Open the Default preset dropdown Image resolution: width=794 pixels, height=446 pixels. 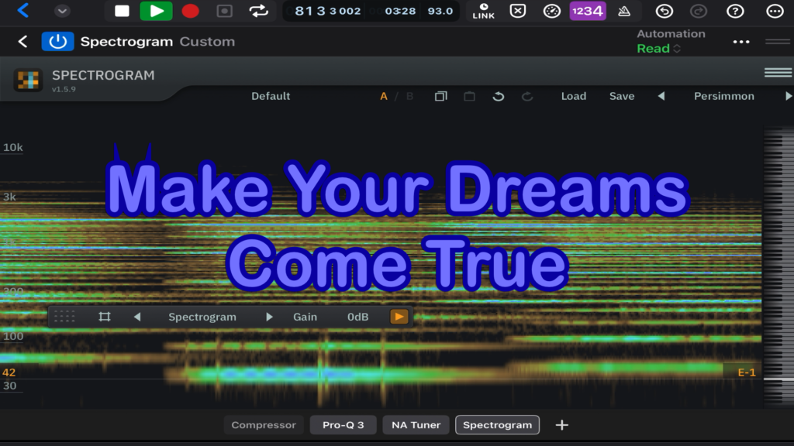[271, 97]
